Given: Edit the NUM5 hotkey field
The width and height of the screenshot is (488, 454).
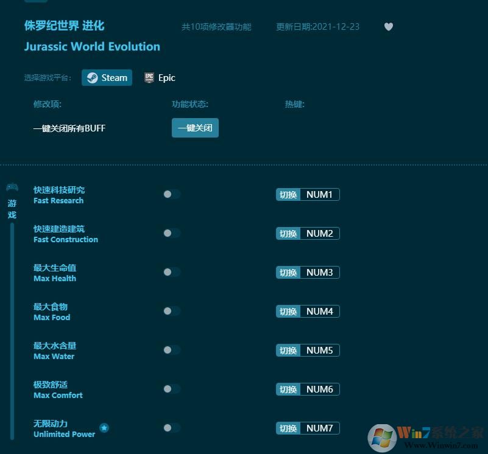Looking at the screenshot, I should tap(320, 351).
